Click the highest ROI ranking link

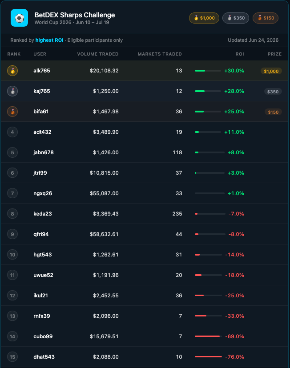pyautogui.click(x=49, y=40)
